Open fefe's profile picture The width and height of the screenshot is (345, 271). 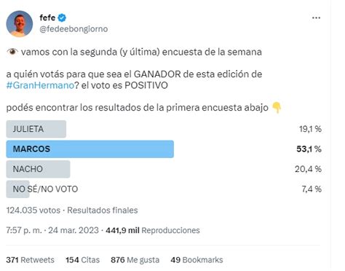pyautogui.click(x=20, y=23)
